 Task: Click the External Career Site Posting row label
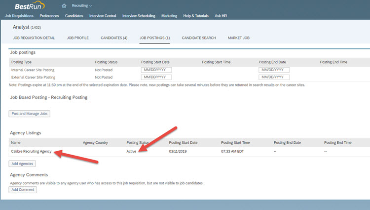33,77
